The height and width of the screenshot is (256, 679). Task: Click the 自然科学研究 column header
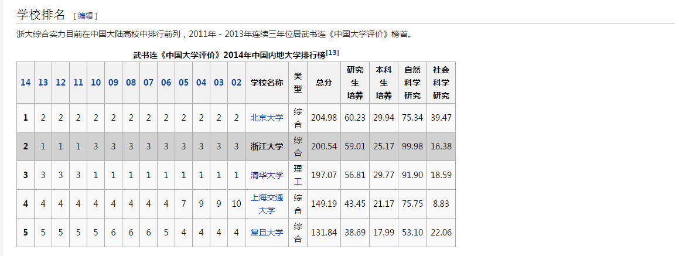(412, 82)
